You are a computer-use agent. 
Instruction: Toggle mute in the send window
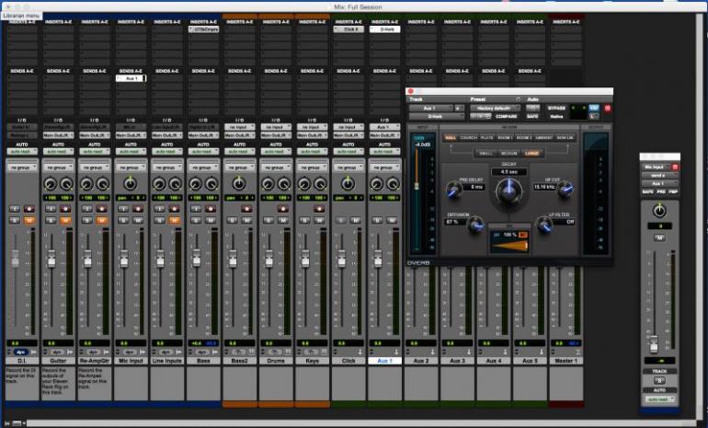tap(659, 237)
